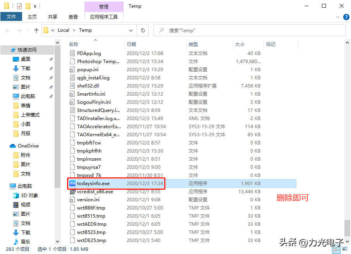Viewport: 351px width, 254px height.
Task: Select 3D 对象 in navigation pane
Action: click(x=29, y=196)
